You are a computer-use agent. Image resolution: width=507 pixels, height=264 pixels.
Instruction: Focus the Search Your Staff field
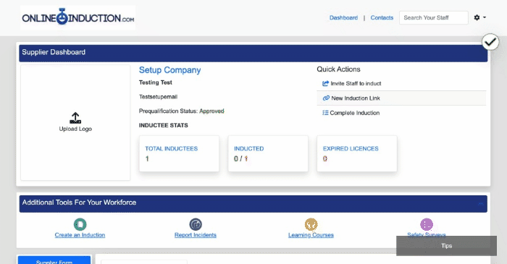tap(434, 18)
